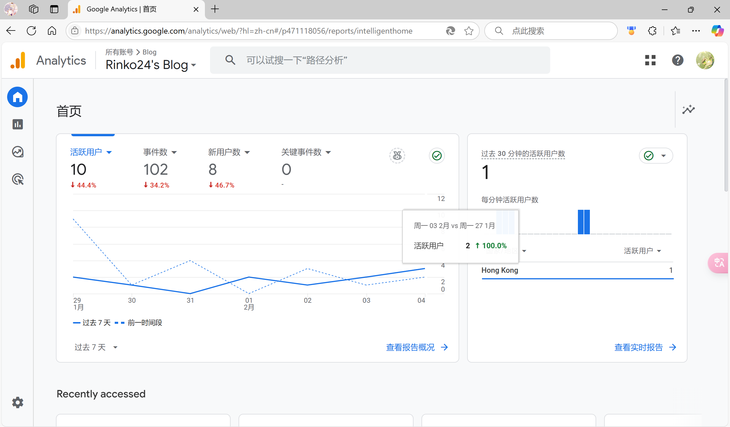
Task: Click the trend line sparkline icon top right
Action: 689,110
